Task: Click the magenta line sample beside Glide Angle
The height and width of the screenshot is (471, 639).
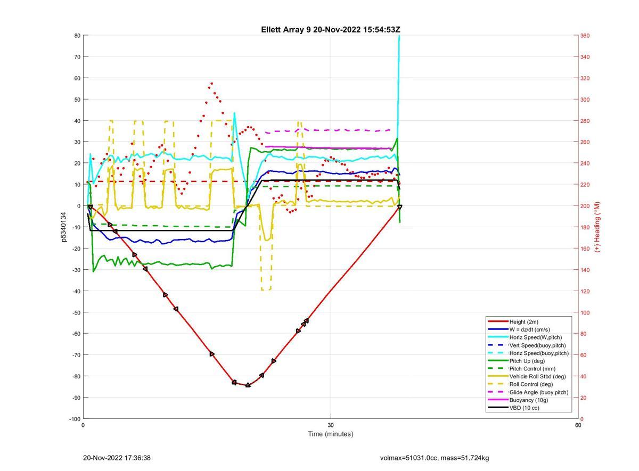Action: [x=497, y=392]
